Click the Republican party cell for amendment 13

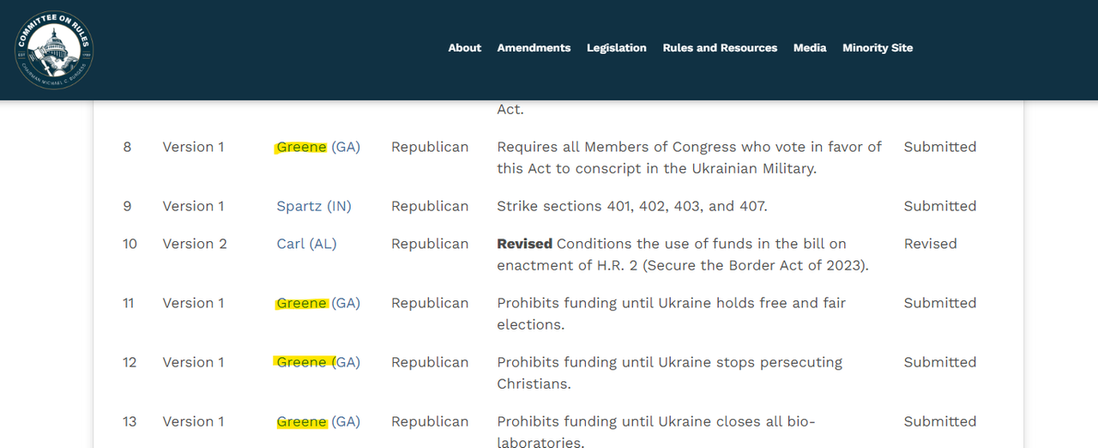click(430, 421)
